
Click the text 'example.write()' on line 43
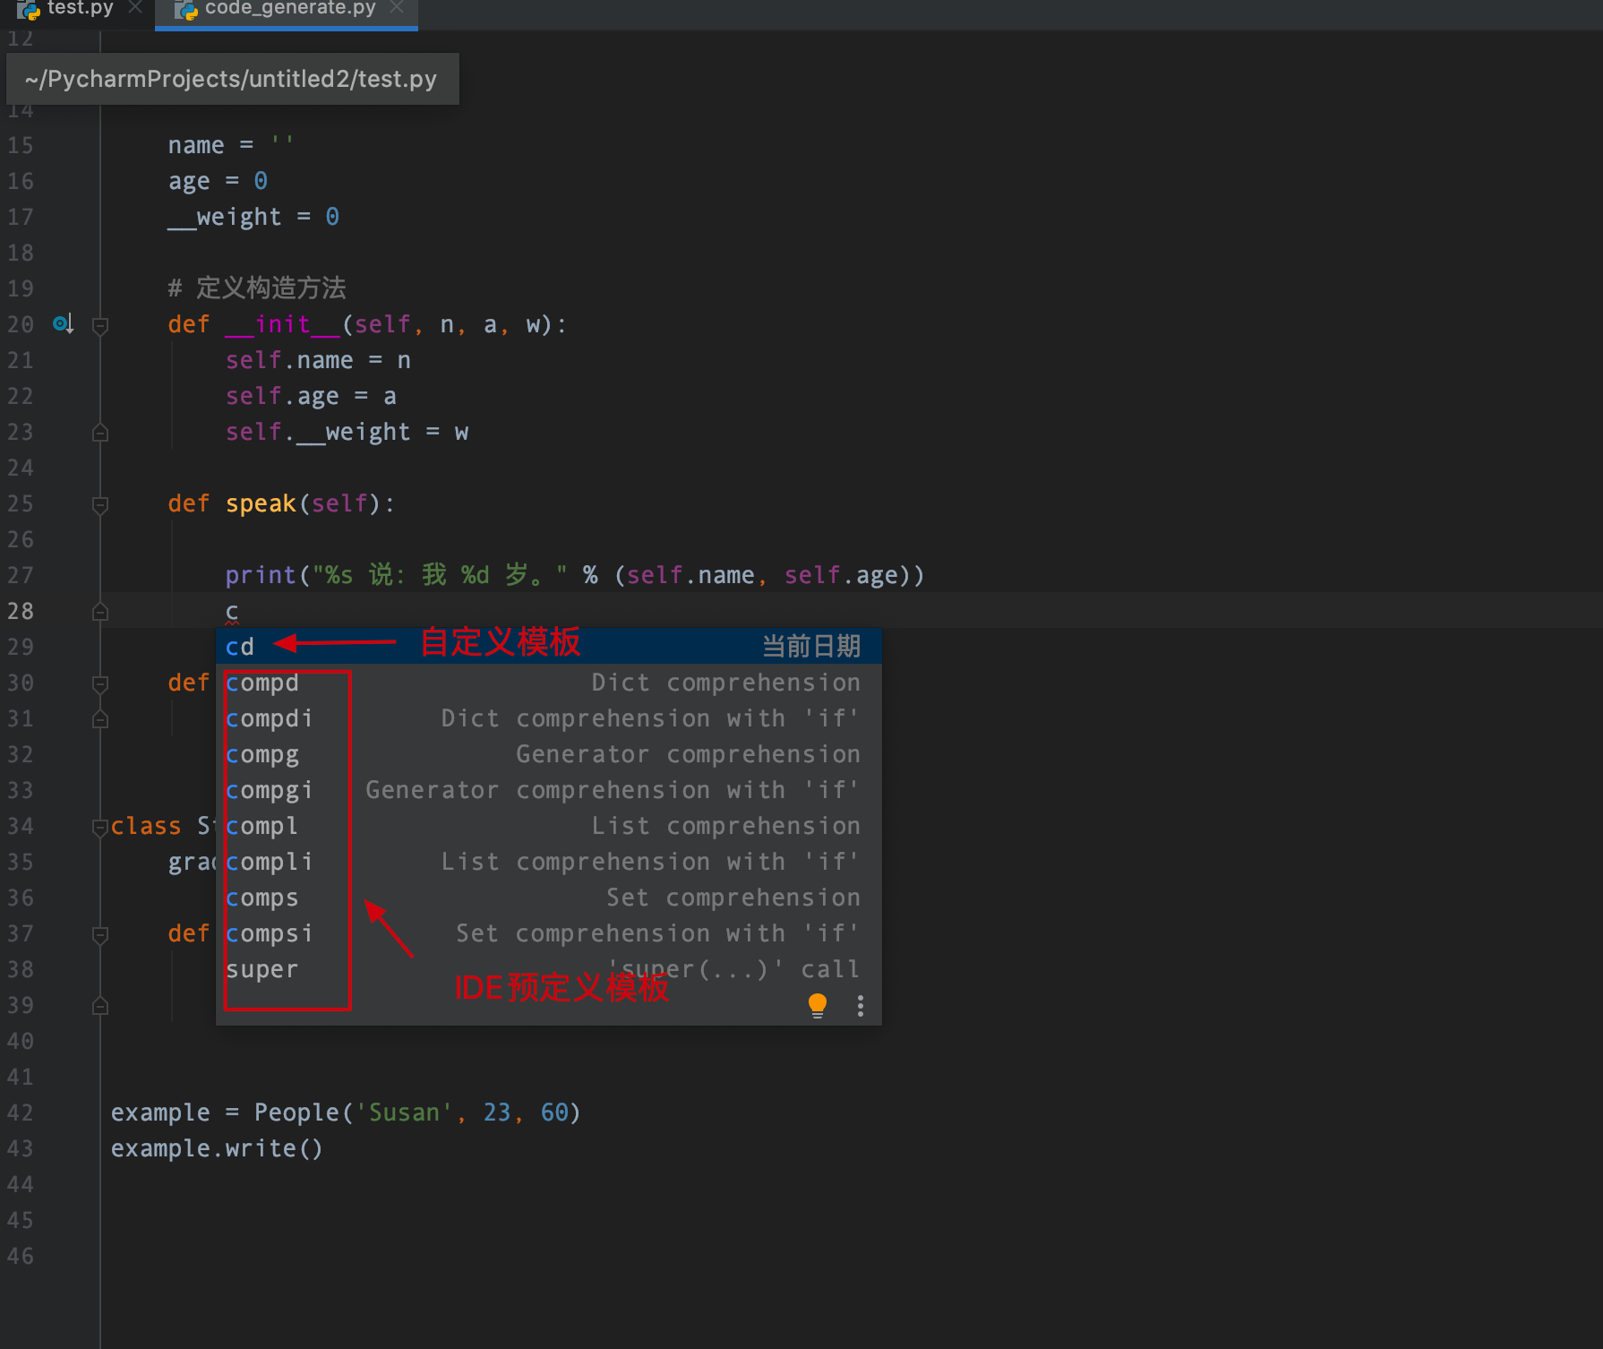217,1148
